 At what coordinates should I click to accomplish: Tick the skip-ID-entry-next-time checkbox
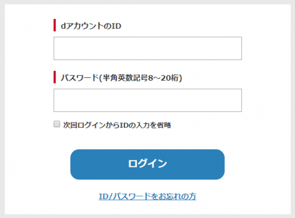coord(57,124)
